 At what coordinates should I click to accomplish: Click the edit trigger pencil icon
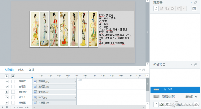[162, 9]
